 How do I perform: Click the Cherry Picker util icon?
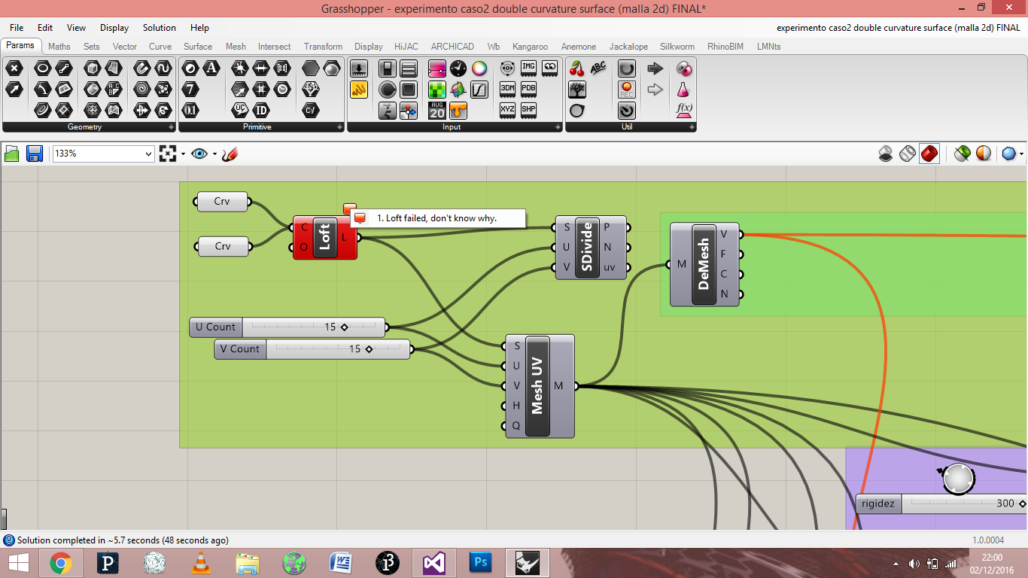tap(576, 68)
